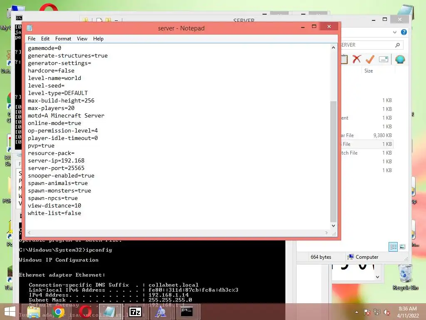426x320 pixels.
Task: Open Action Center flag icon in tray
Action: pyautogui.click(x=367, y=312)
